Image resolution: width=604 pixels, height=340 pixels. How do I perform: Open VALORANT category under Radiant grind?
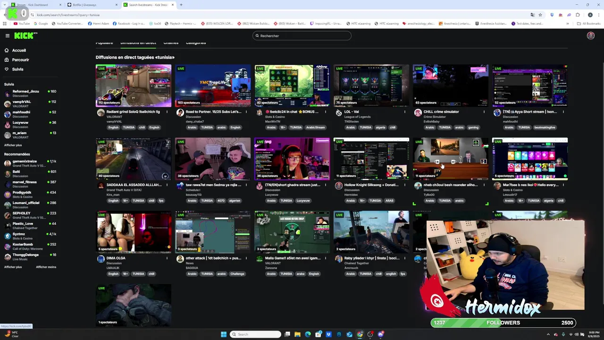(114, 117)
